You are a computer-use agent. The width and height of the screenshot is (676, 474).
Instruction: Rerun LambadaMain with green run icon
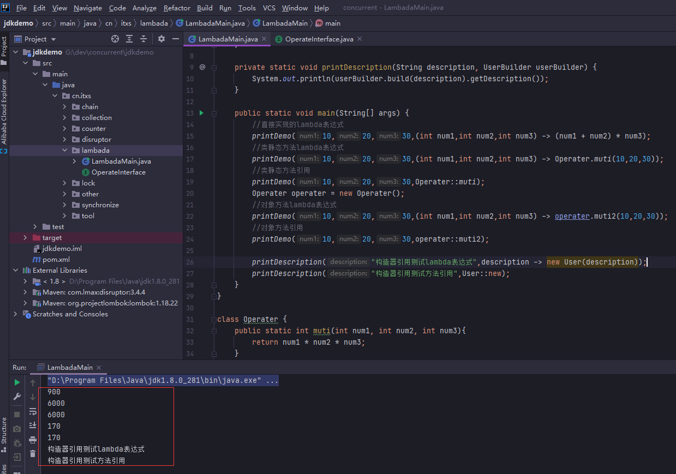point(17,382)
